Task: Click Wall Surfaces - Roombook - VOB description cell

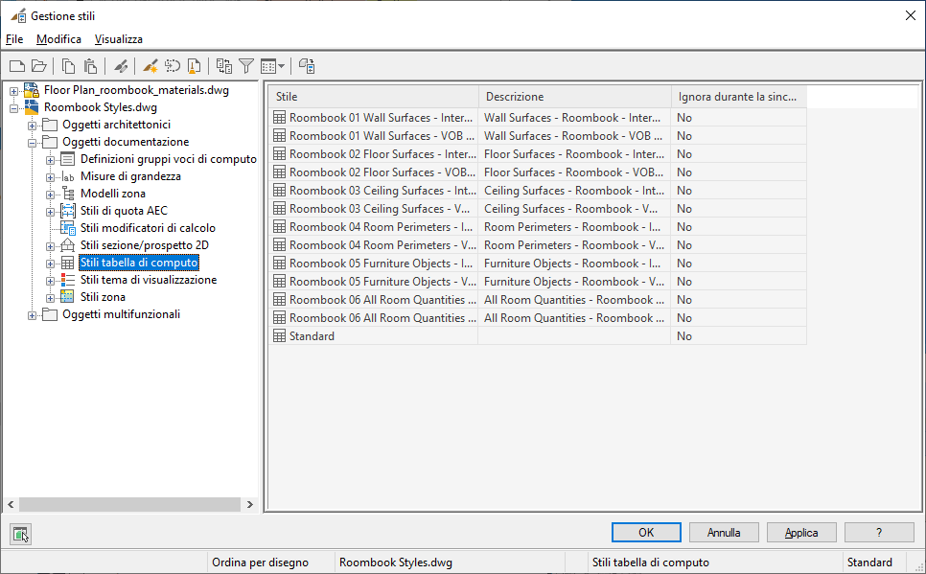Action: [573, 136]
